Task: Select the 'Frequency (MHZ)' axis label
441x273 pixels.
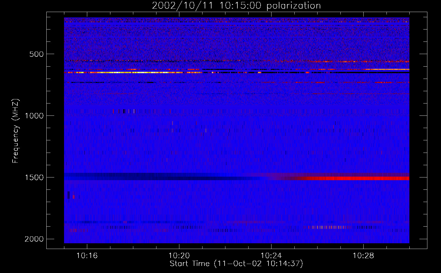Action: click(x=16, y=131)
